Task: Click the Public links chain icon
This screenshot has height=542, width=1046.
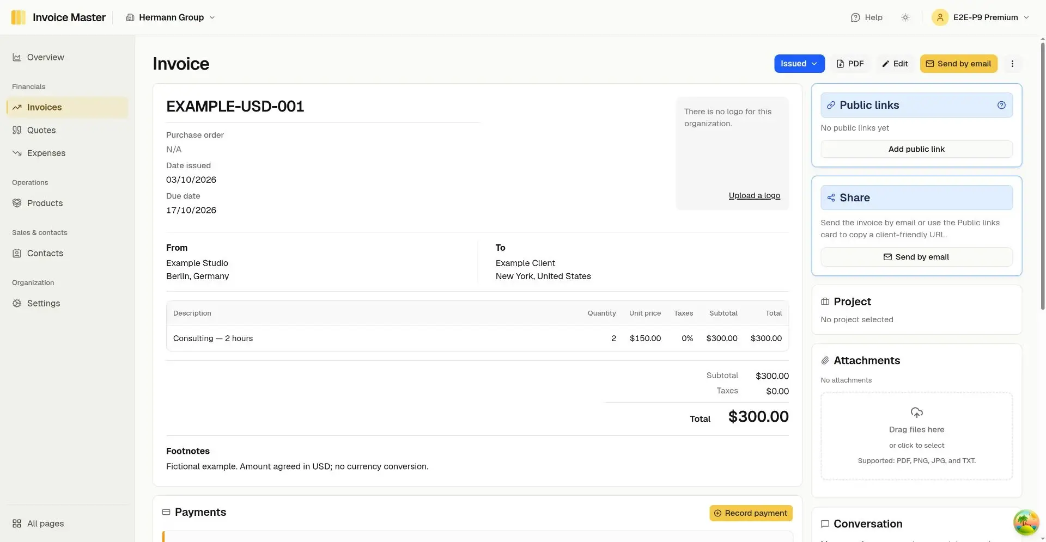Action: [831, 105]
